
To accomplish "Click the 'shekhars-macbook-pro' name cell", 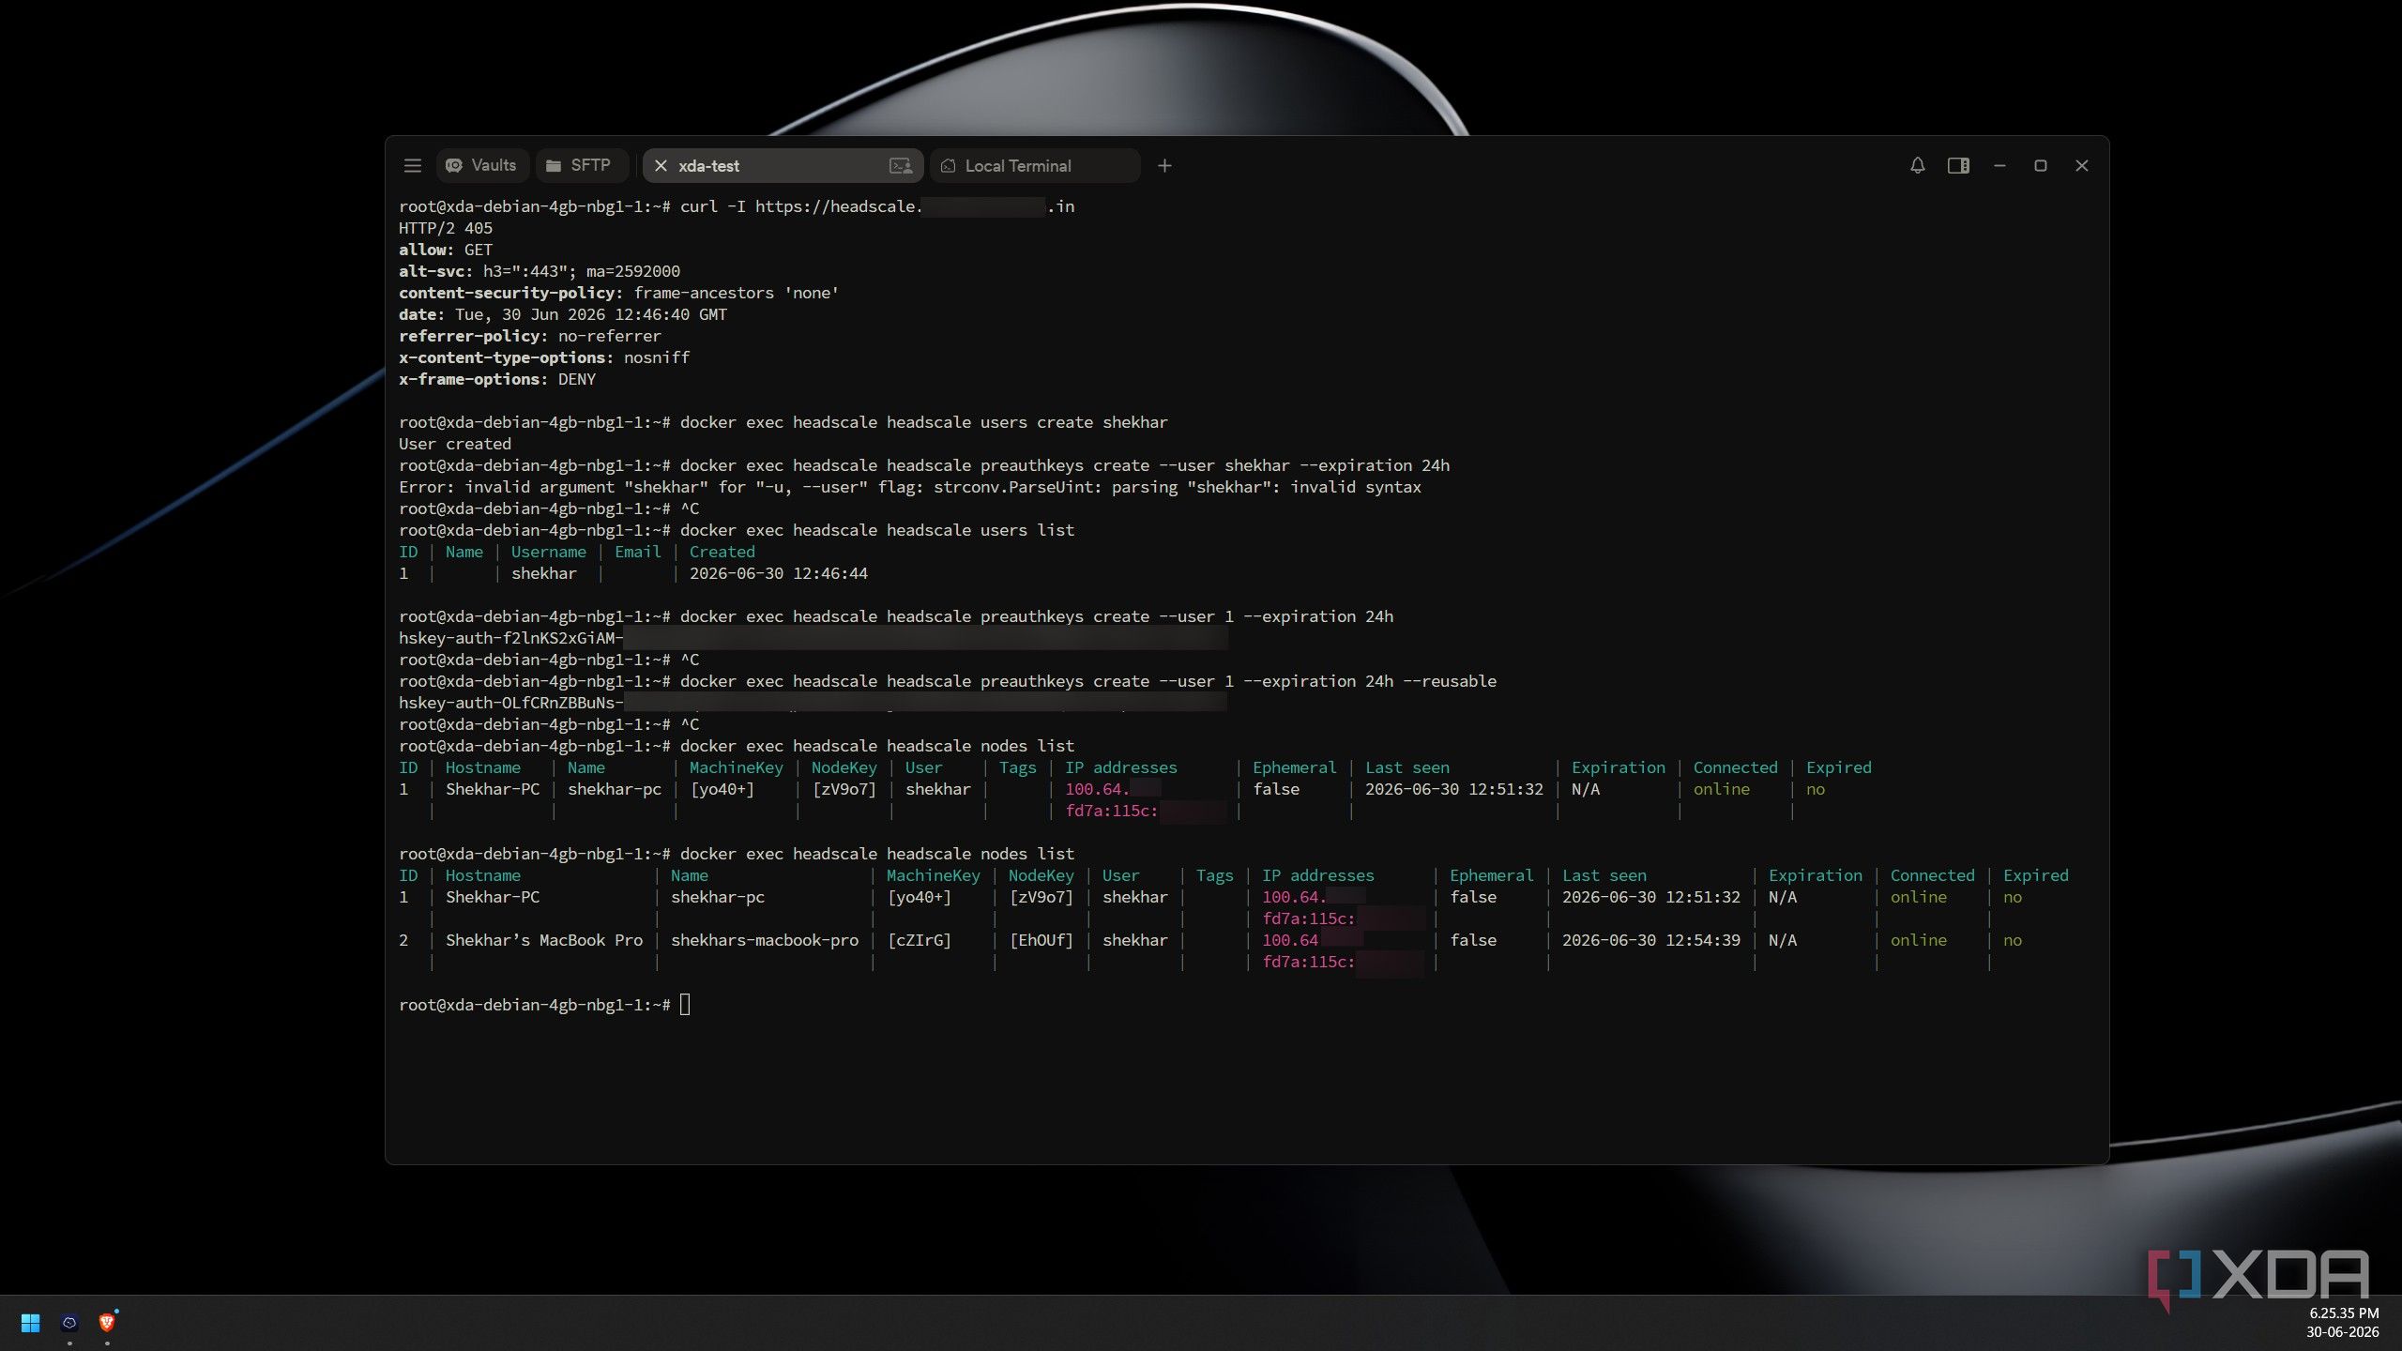I will (765, 940).
